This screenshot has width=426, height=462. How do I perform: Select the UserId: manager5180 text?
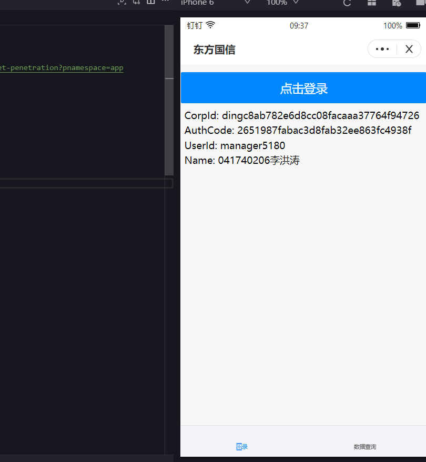(235, 145)
